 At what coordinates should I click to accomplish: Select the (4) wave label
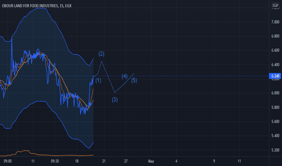125,76
